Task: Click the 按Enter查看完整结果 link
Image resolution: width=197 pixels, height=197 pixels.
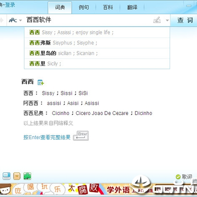Action: point(47,137)
